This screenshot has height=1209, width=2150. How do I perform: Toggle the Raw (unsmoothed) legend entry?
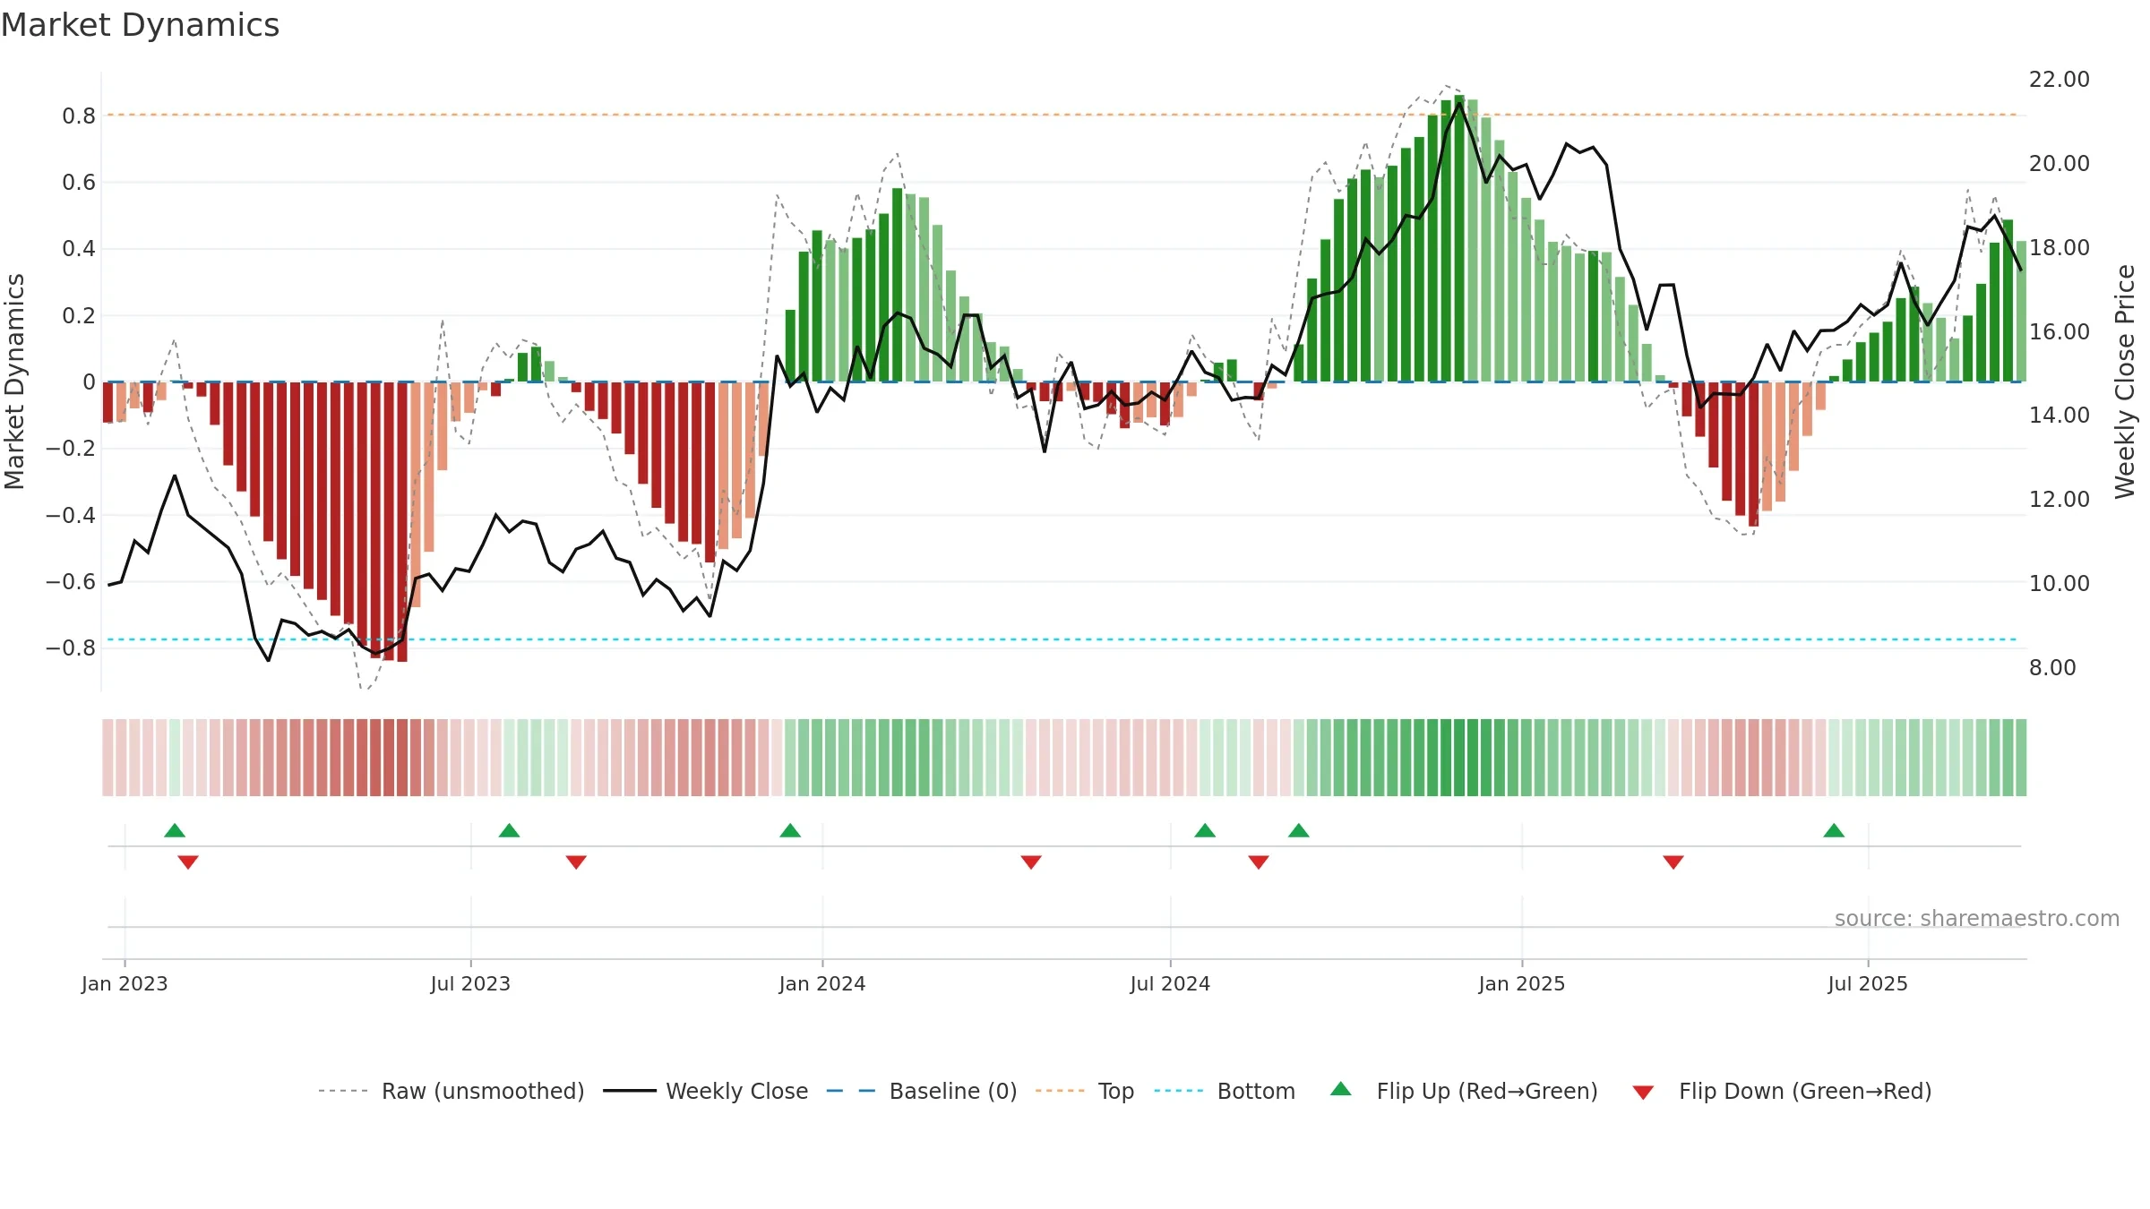451,1091
